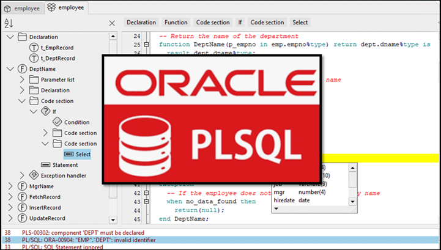
Task: Click second Code section breadcrumb before Select
Action: coord(267,23)
